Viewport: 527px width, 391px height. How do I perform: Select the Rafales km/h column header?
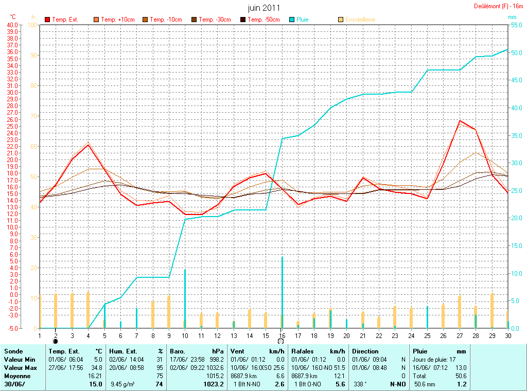click(318, 351)
